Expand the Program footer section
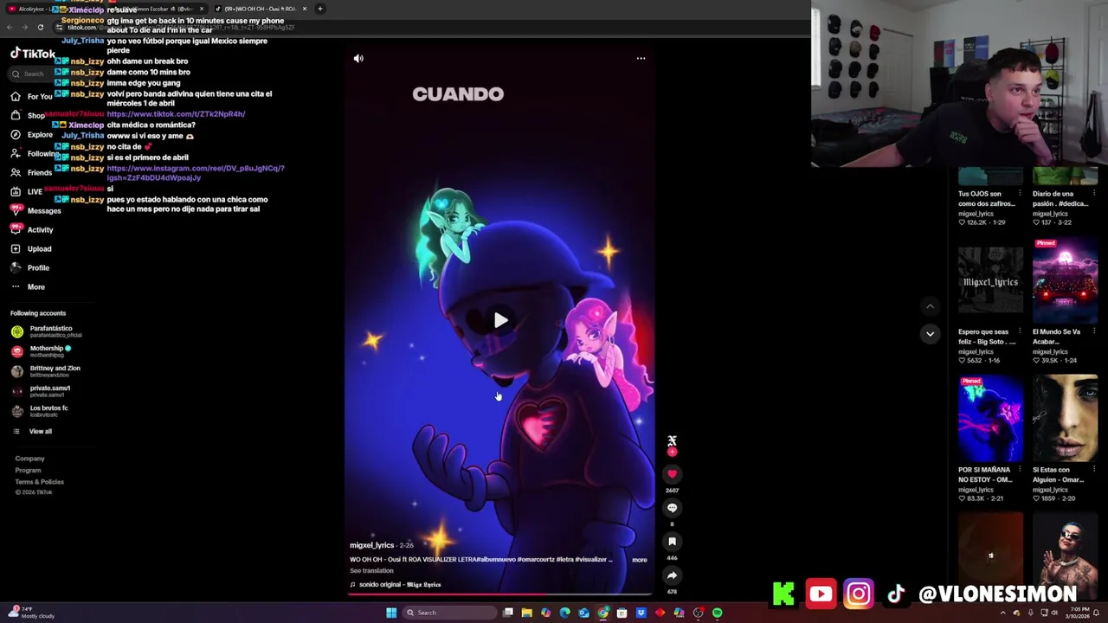This screenshot has width=1108, height=623. pos(28,470)
